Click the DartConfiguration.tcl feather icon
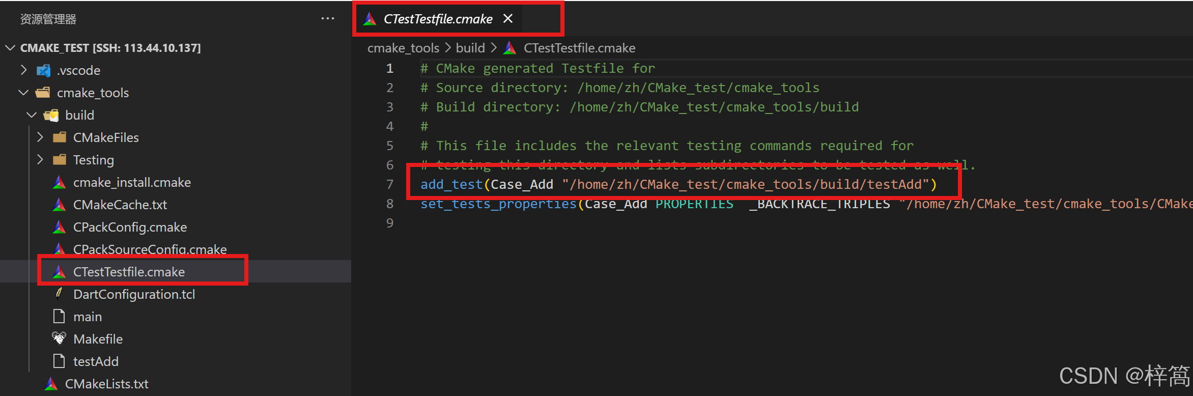Viewport: 1193px width, 396px height. click(59, 293)
